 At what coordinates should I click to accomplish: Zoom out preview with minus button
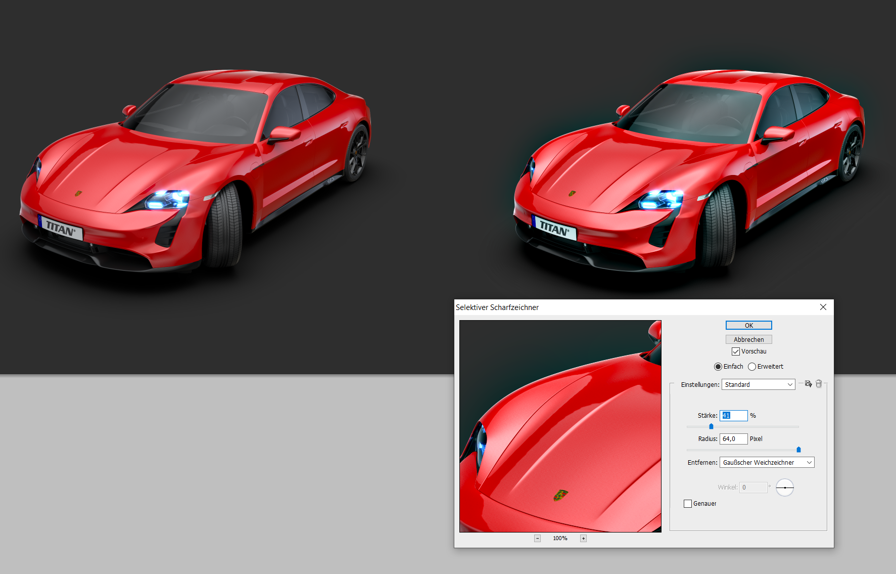tap(537, 538)
